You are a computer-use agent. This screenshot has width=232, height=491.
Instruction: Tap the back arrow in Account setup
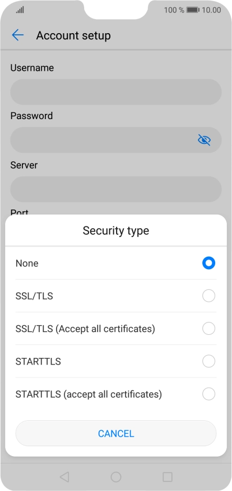18,35
